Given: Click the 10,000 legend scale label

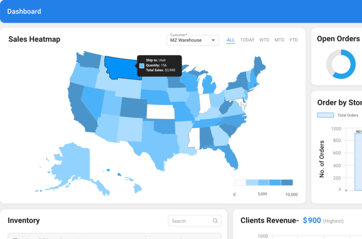Looking at the screenshot, I should tap(291, 194).
